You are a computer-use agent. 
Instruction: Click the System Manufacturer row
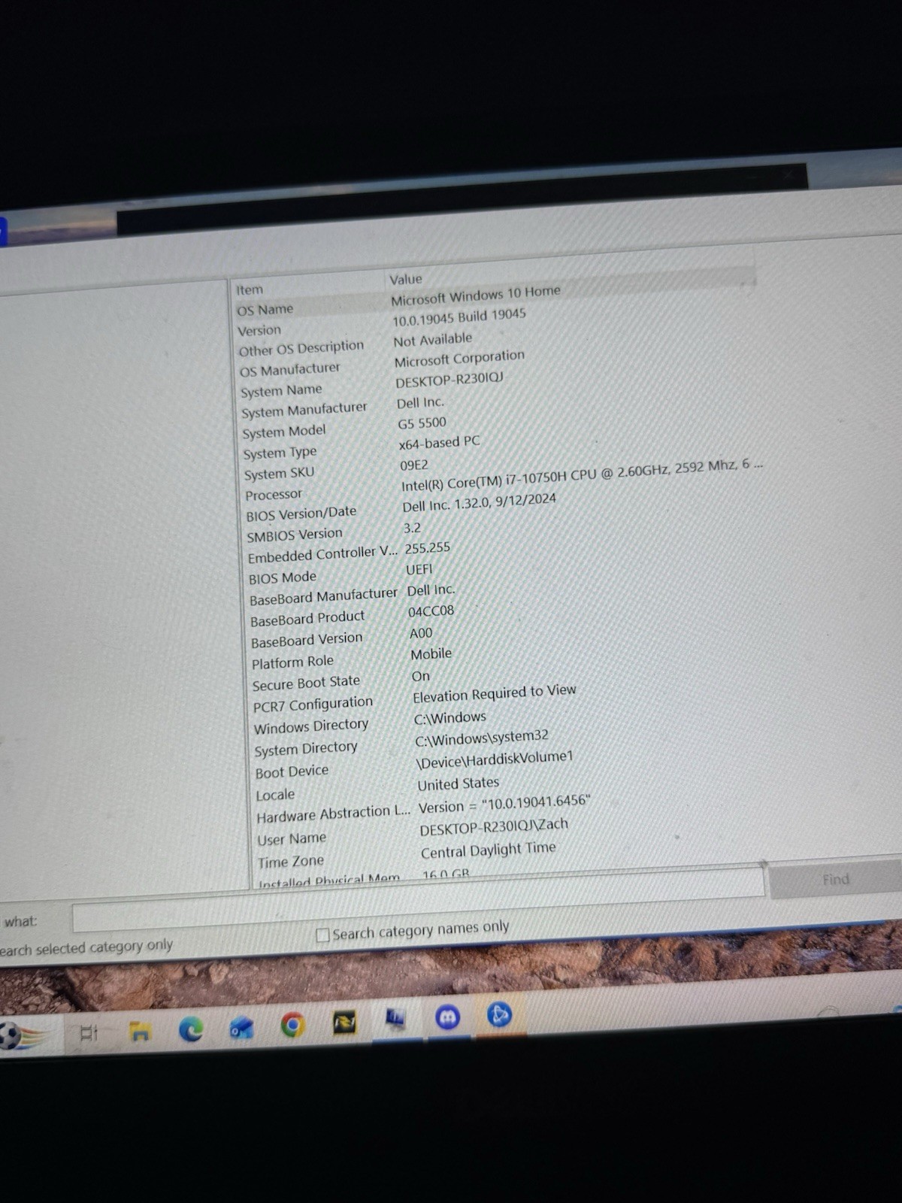click(x=304, y=410)
